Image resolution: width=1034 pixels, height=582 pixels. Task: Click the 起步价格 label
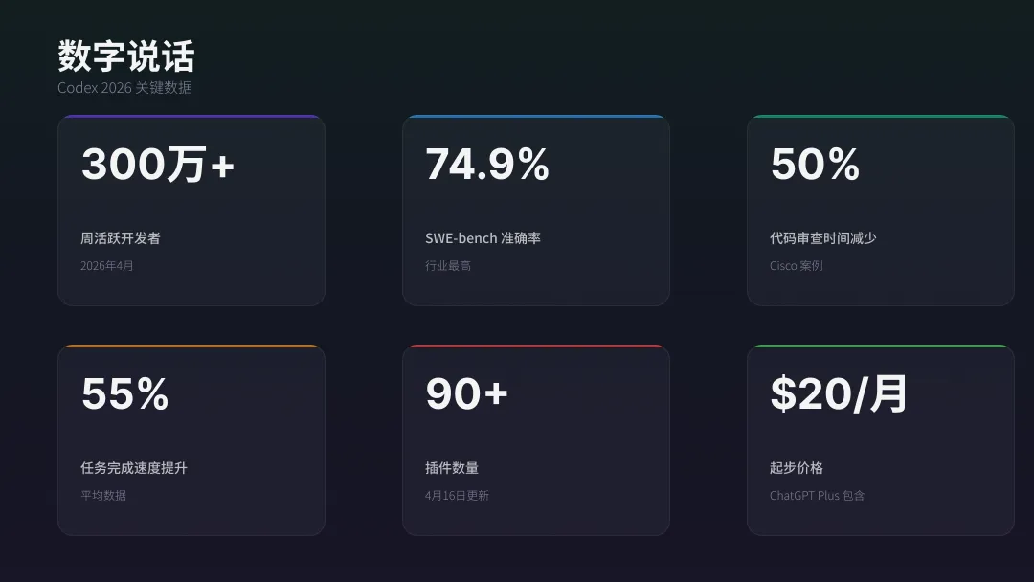pos(797,468)
